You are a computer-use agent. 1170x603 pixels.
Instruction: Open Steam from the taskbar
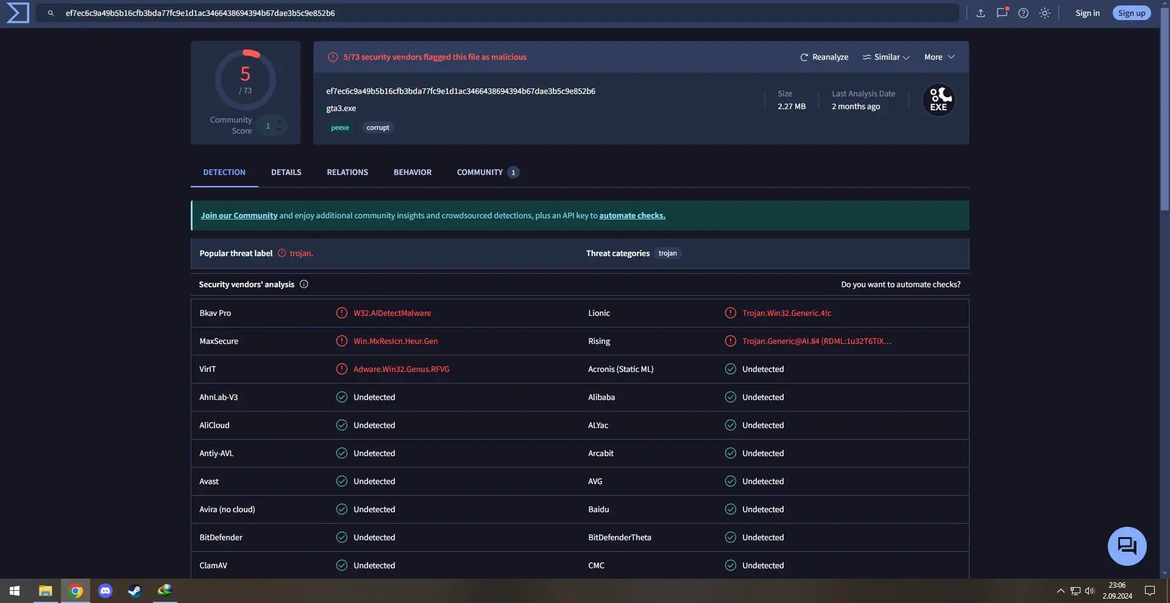(135, 591)
